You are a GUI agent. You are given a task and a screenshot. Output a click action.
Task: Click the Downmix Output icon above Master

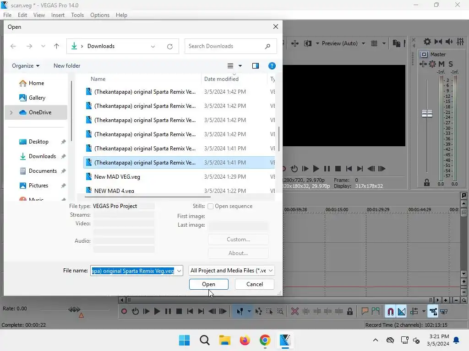[438, 42]
